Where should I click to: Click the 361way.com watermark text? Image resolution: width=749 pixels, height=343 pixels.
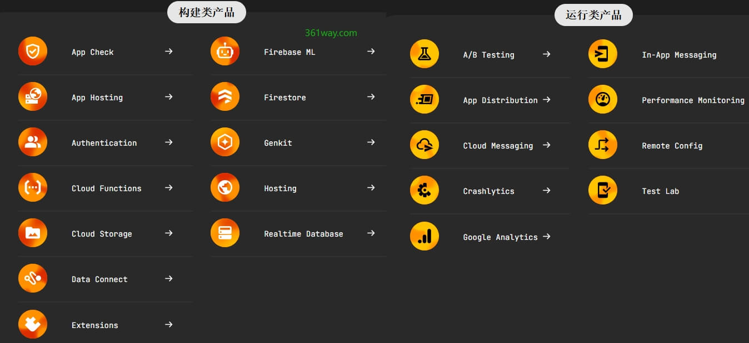[332, 33]
